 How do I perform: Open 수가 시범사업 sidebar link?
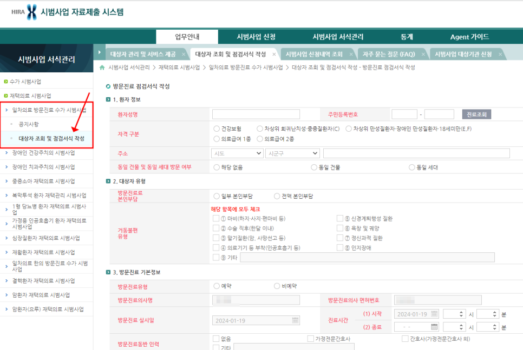tap(25, 82)
